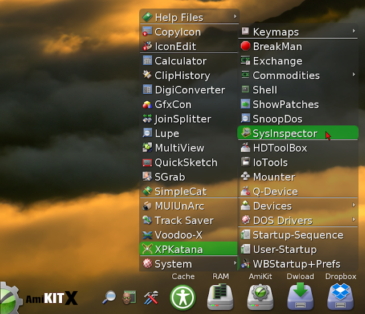Expand the Devices submenu

[298, 206]
